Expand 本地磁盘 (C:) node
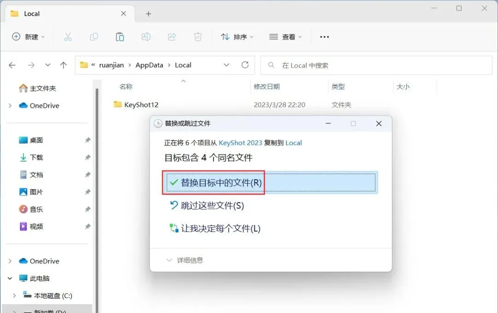 (x=14, y=296)
